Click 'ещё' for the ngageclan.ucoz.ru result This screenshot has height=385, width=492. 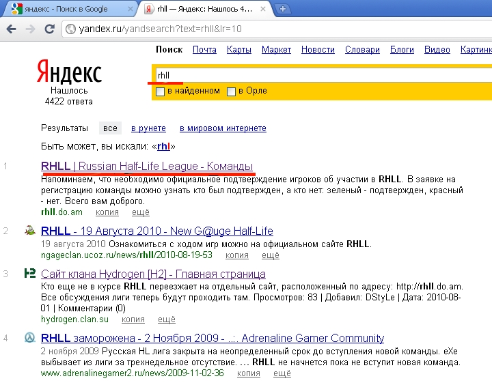pos(271,255)
